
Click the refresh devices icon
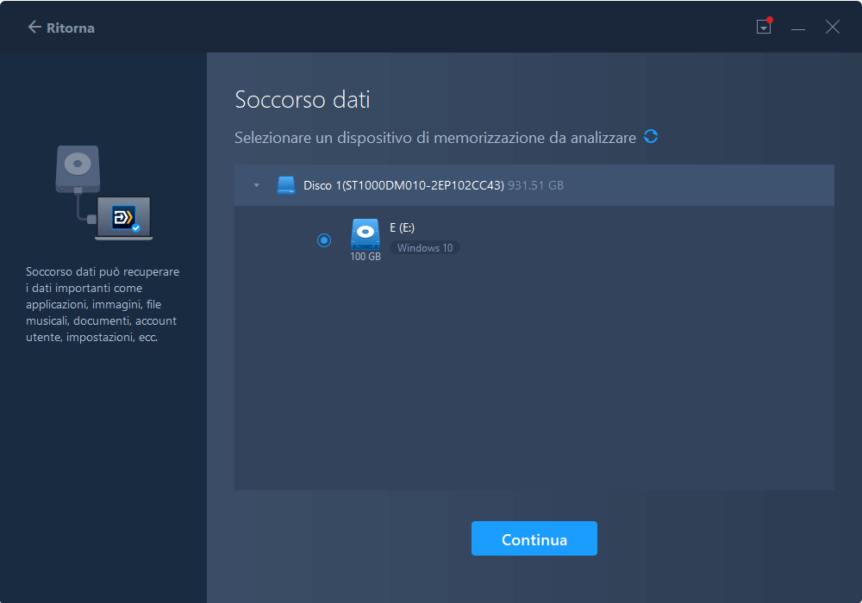coord(651,136)
